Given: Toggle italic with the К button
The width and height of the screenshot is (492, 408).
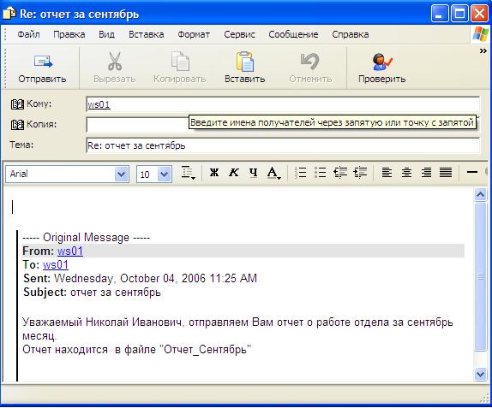Looking at the screenshot, I should pos(234,172).
